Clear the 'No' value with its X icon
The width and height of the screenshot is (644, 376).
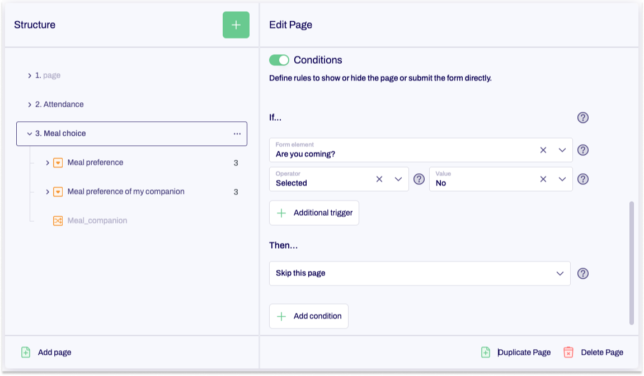(542, 179)
